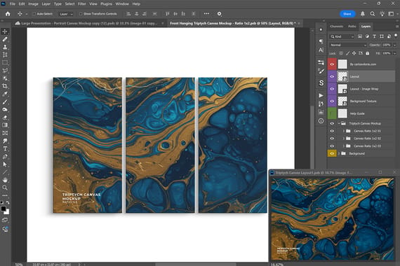Open the Opacity slider arrow
Viewport: 400px width, 266px height.
[x=394, y=45]
